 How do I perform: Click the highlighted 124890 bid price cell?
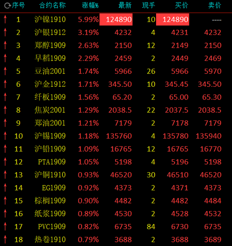point(173,19)
